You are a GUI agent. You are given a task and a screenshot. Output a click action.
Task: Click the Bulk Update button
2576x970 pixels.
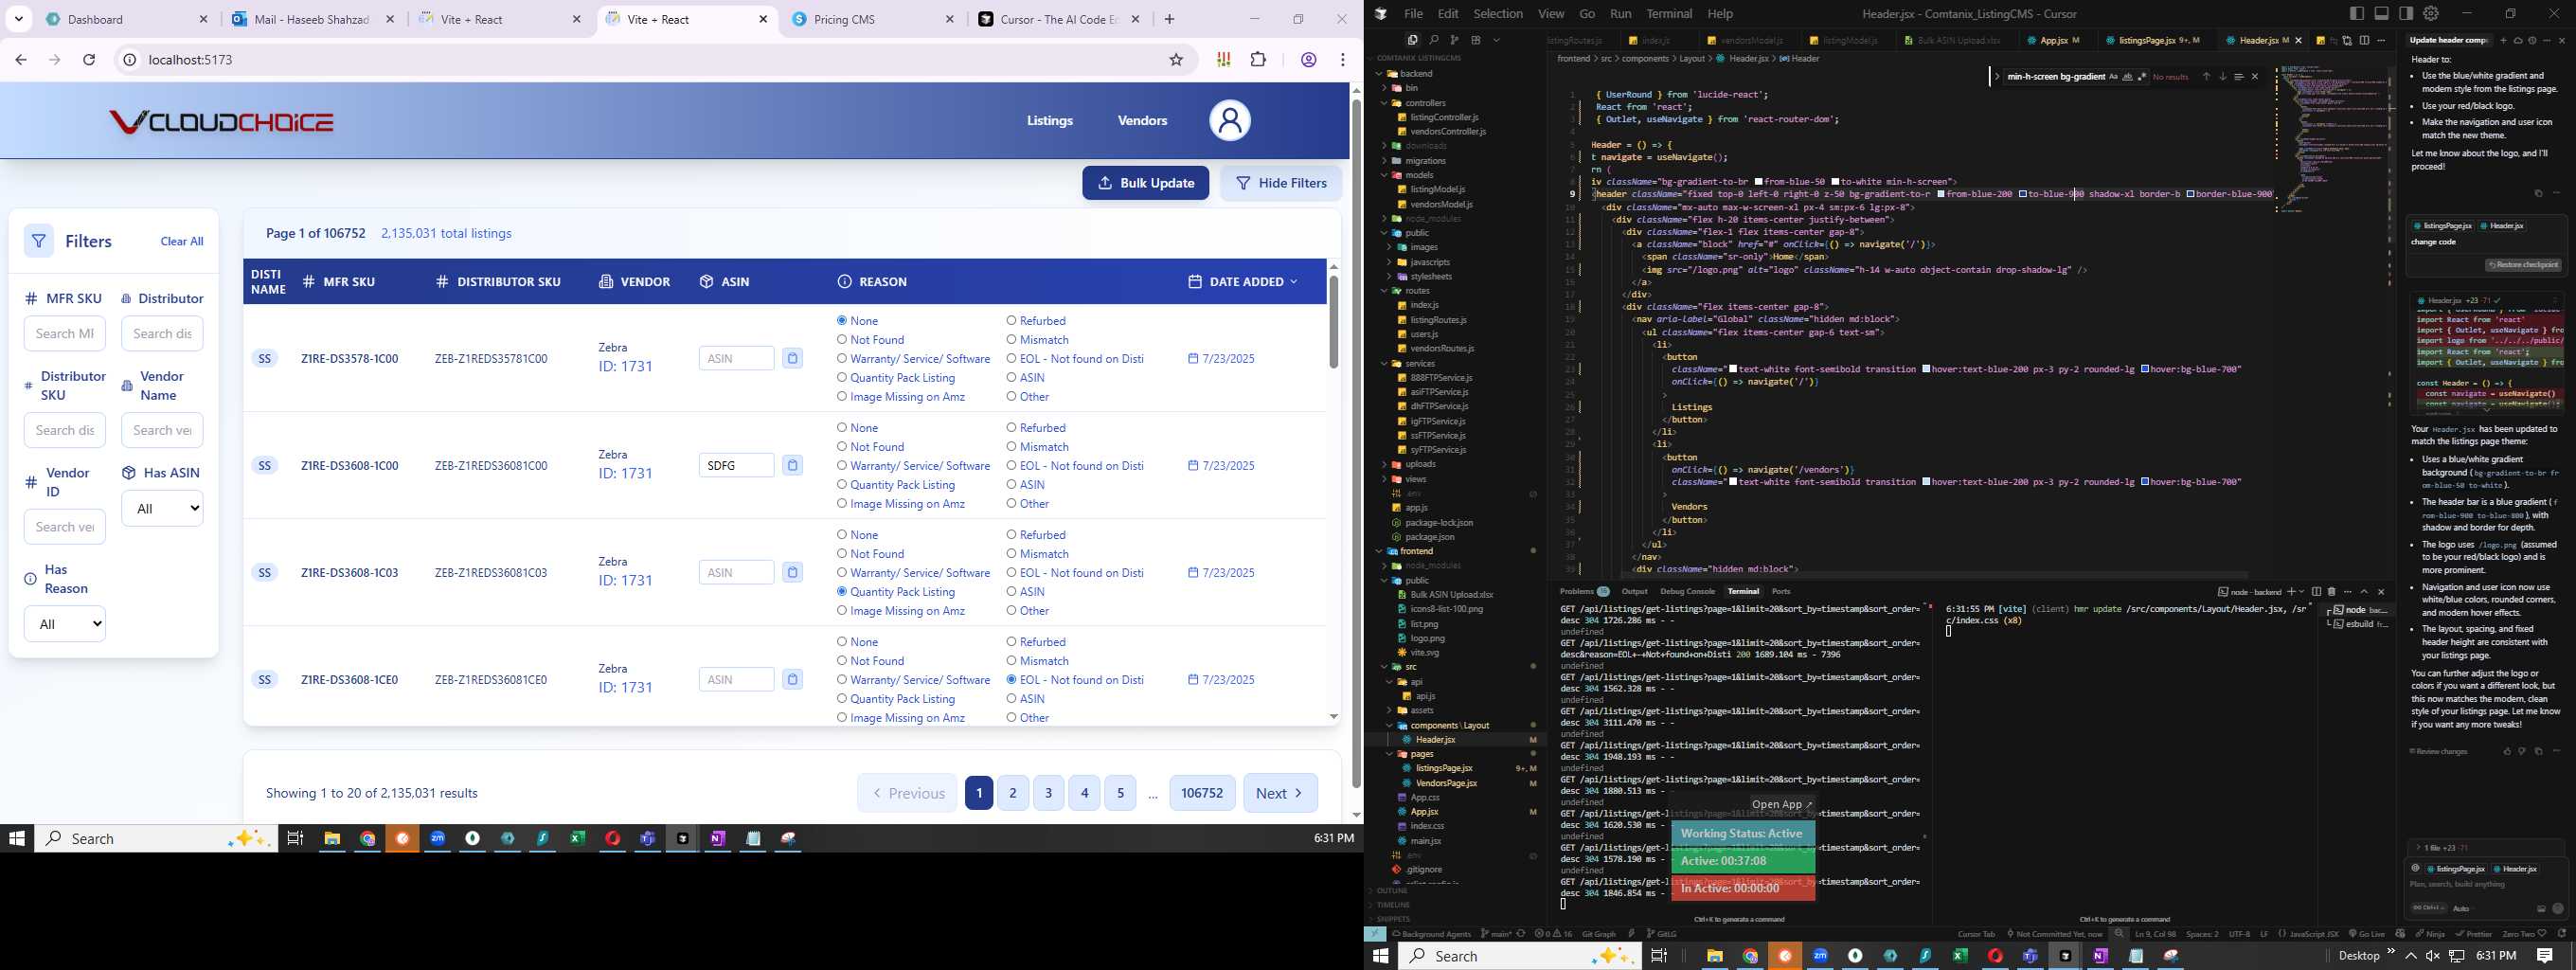click(1145, 183)
